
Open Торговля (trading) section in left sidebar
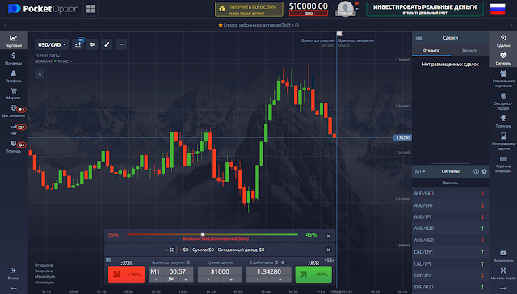click(14, 41)
